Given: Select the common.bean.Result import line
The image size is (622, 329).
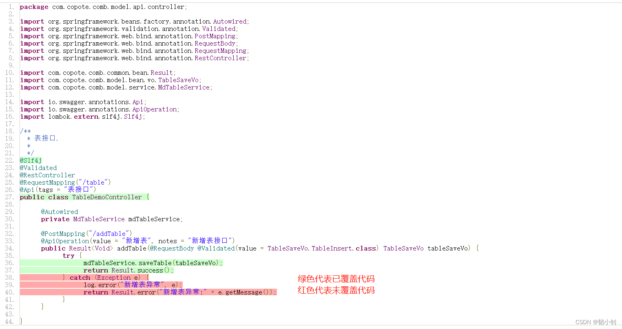Looking at the screenshot, I should 98,73.
